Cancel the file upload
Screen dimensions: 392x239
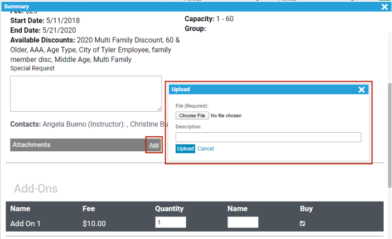click(x=205, y=149)
